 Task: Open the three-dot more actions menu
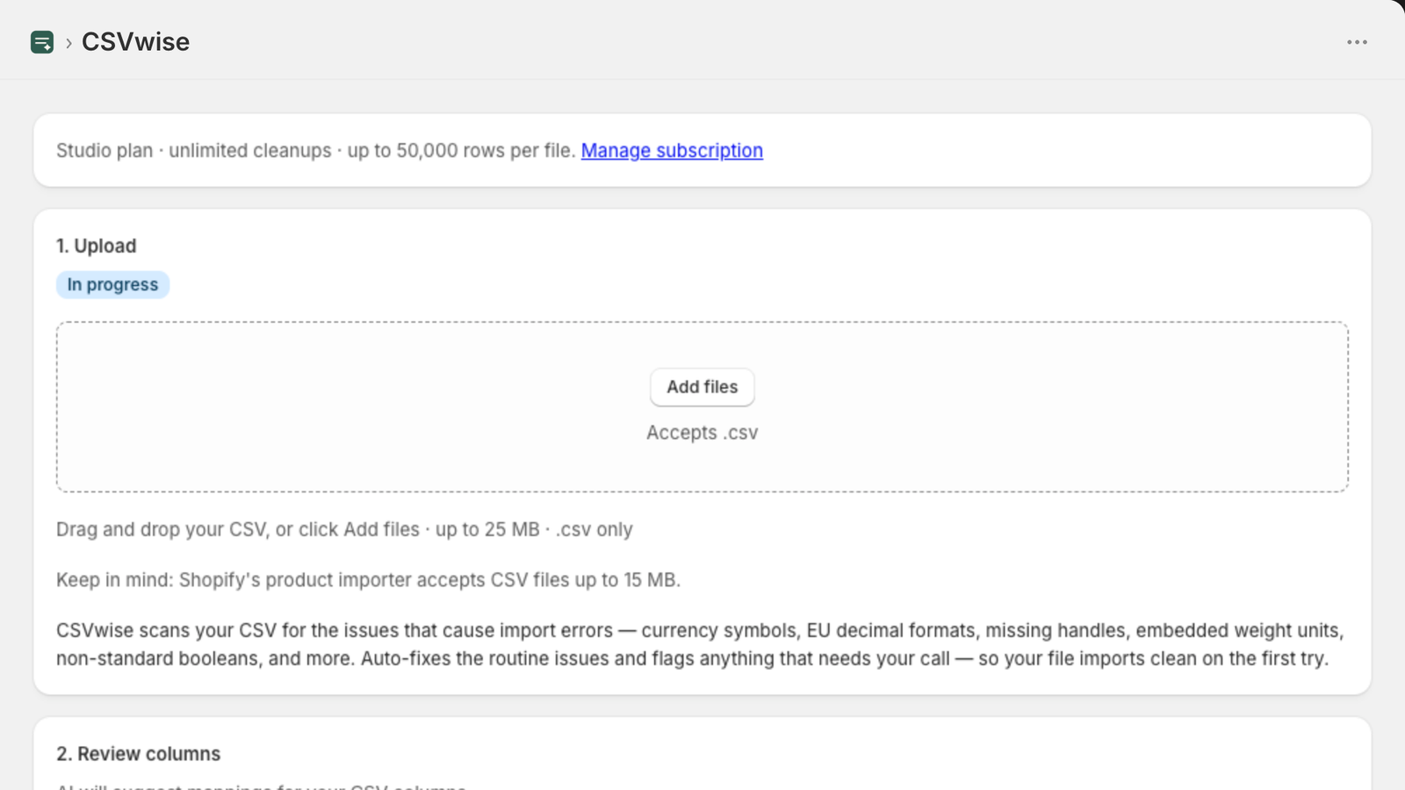coord(1357,42)
